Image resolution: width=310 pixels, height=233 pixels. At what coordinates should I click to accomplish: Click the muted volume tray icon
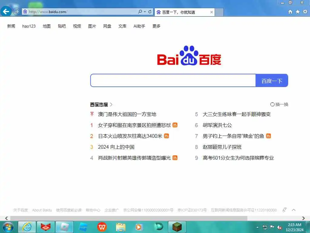click(x=279, y=228)
